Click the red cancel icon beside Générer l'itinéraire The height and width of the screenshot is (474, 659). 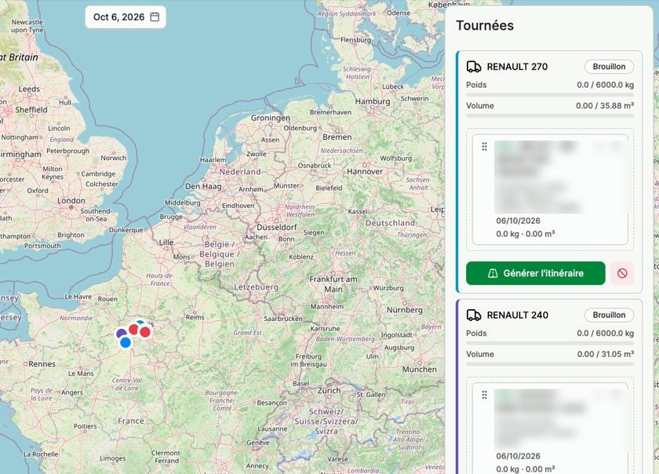(622, 273)
